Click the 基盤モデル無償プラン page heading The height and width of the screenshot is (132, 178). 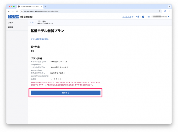(x=47, y=31)
